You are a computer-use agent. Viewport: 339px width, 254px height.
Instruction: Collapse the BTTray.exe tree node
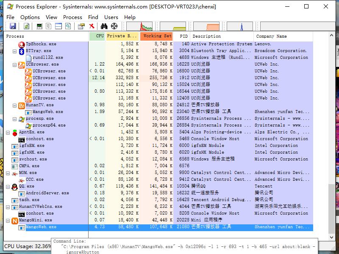tap(14, 51)
